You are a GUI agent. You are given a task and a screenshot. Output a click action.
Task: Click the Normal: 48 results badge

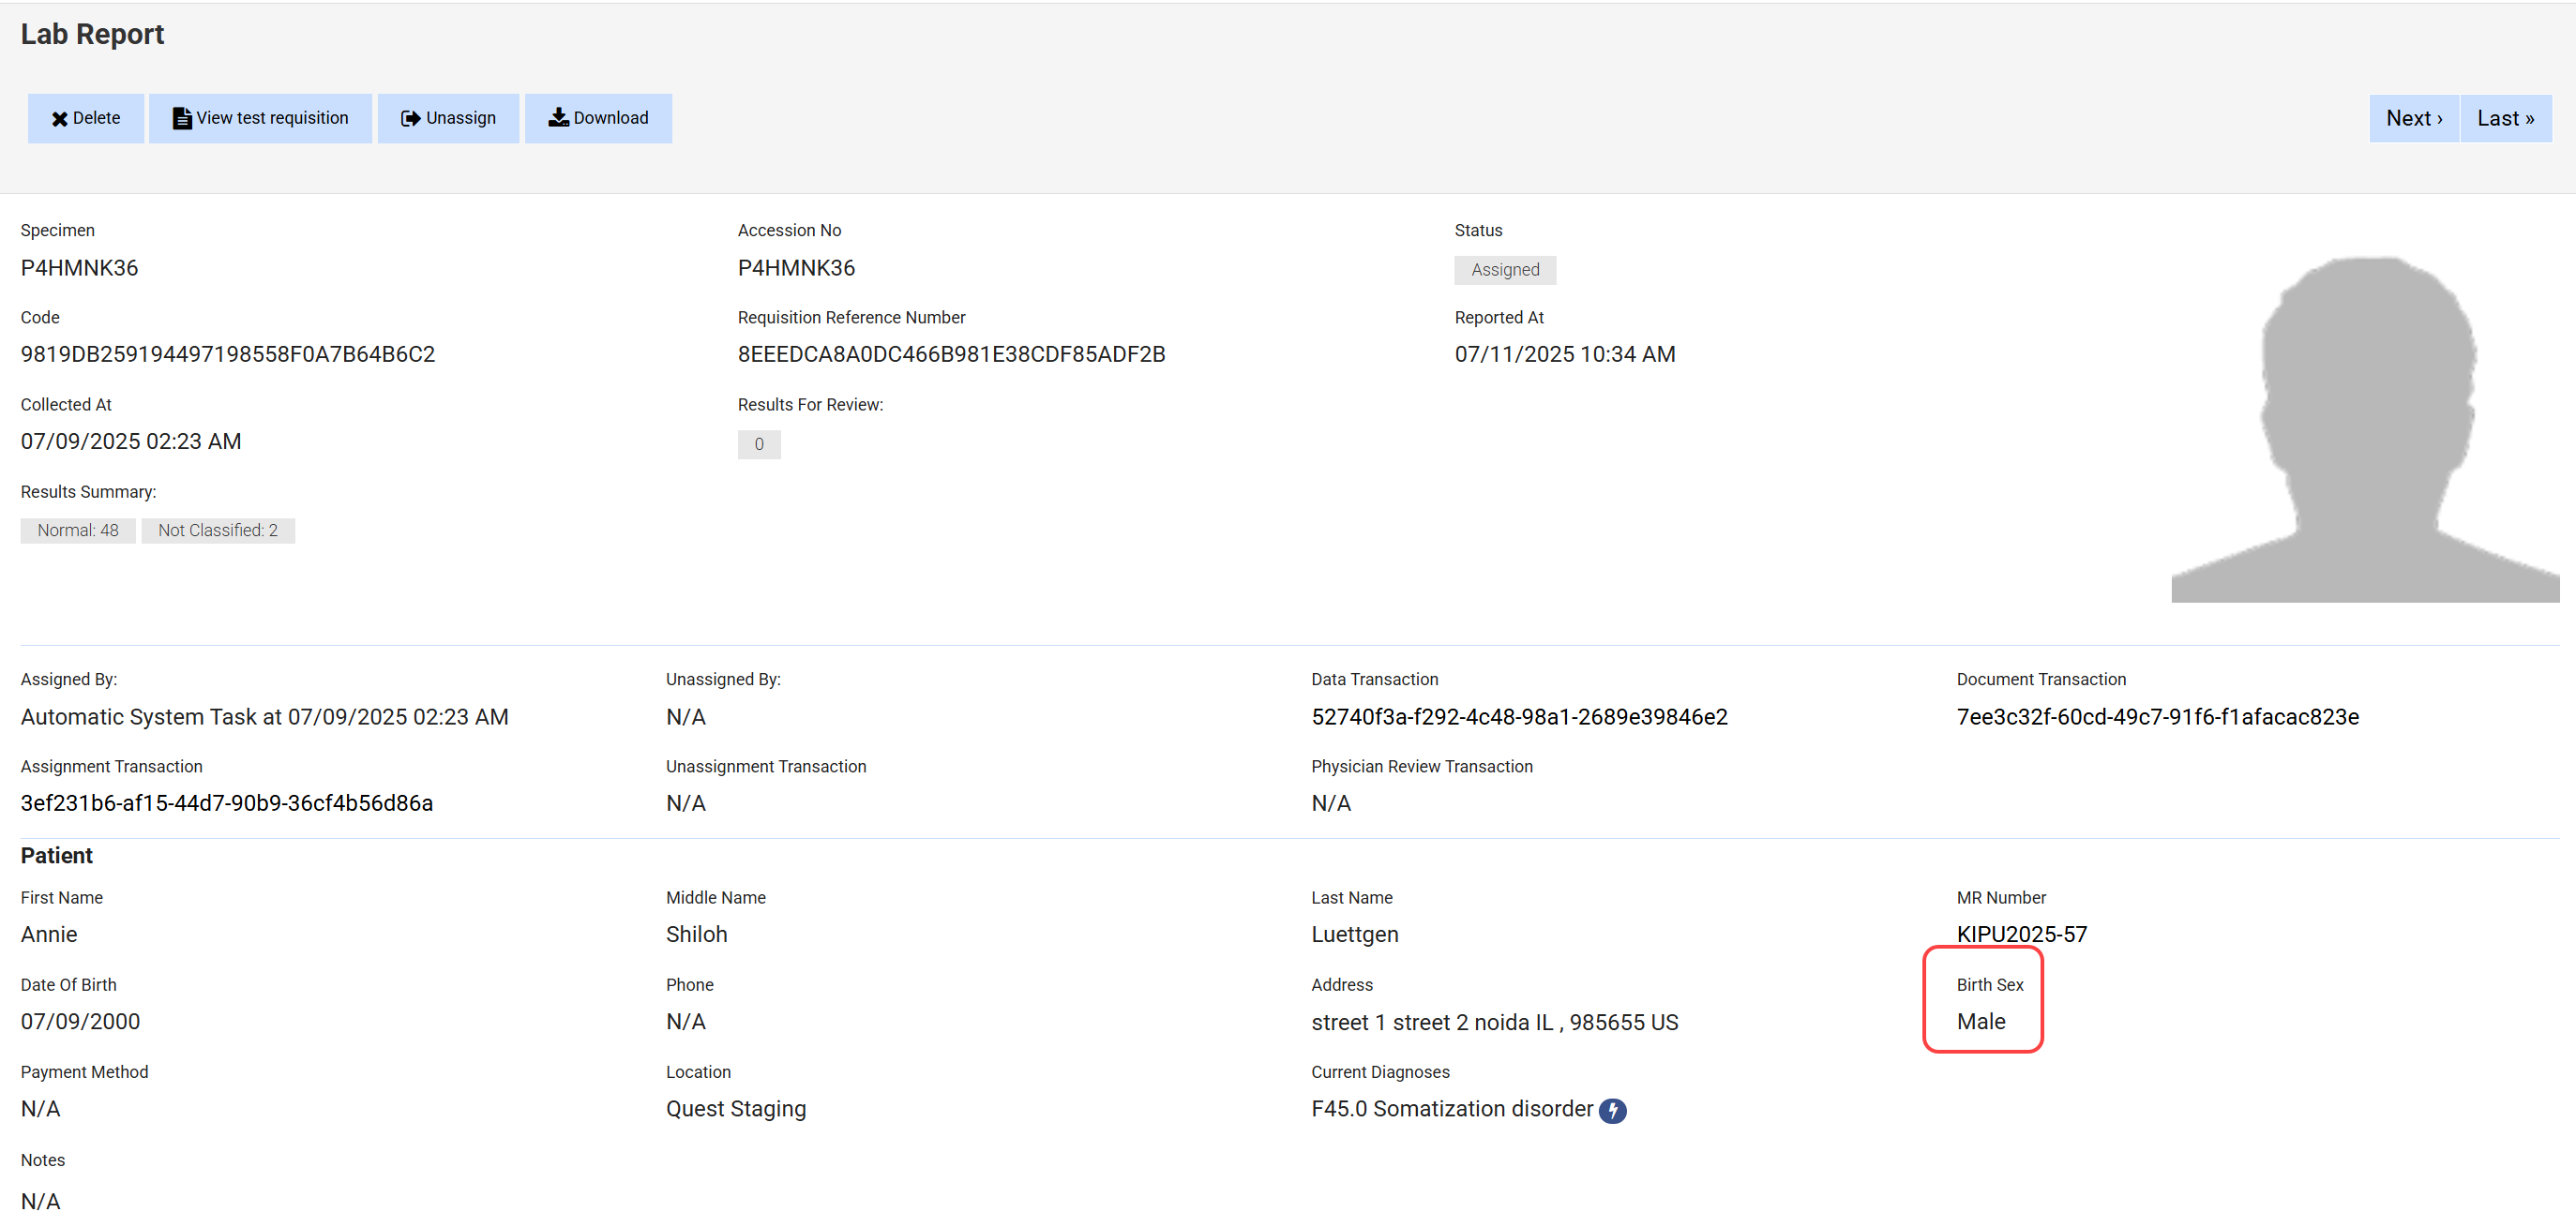click(78, 531)
